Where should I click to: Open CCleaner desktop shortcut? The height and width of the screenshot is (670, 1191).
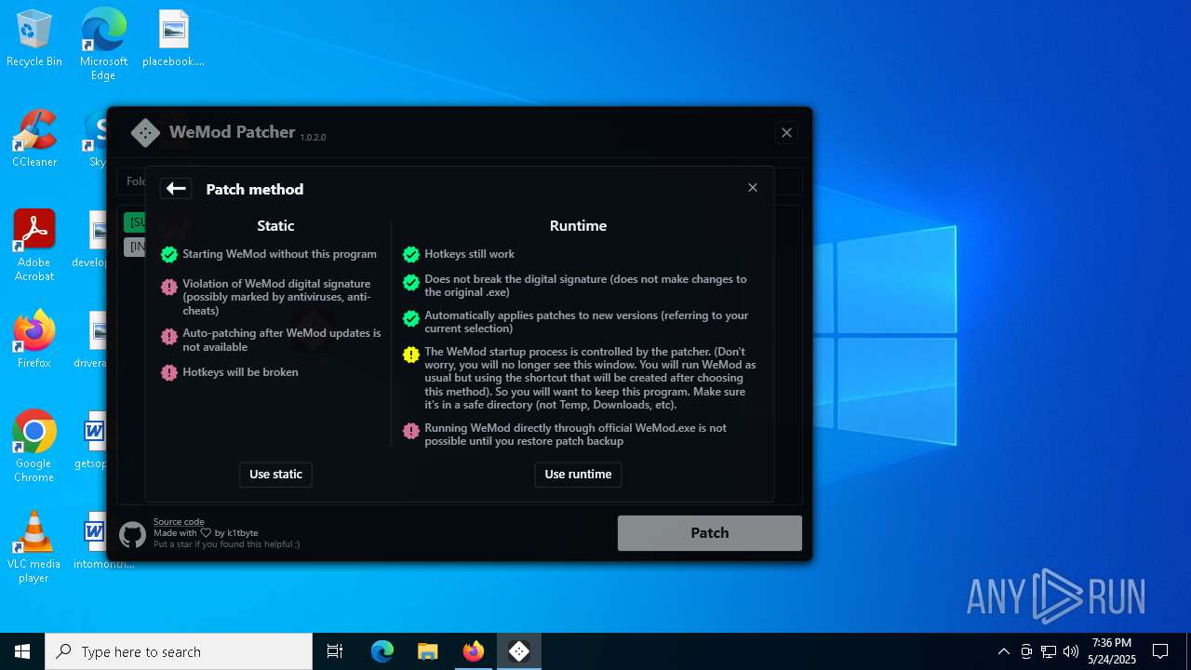pyautogui.click(x=34, y=140)
